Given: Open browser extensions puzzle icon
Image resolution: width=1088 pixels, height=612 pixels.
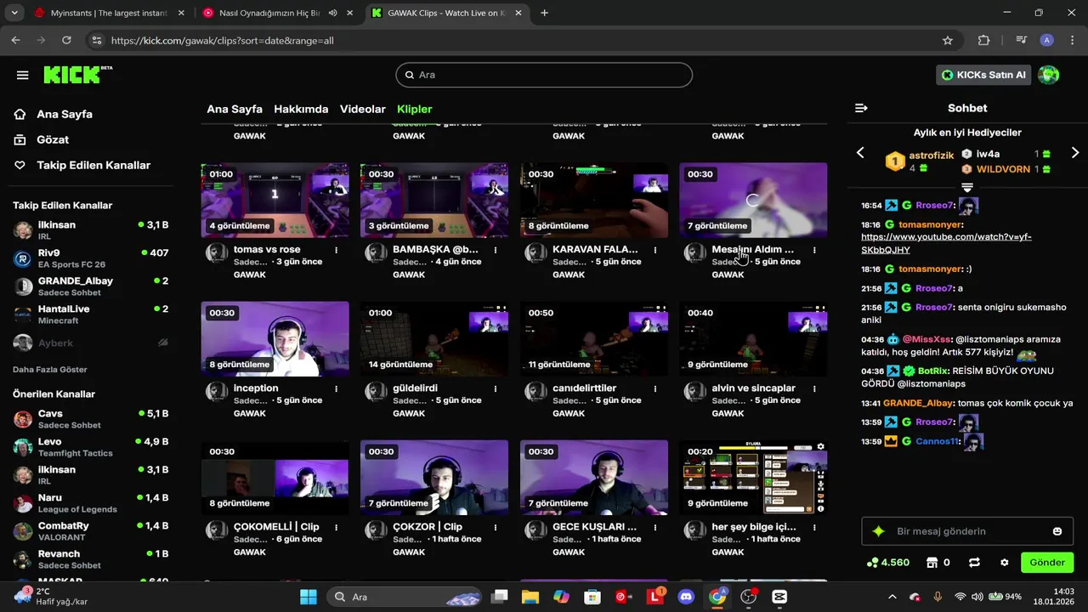Looking at the screenshot, I should (984, 40).
